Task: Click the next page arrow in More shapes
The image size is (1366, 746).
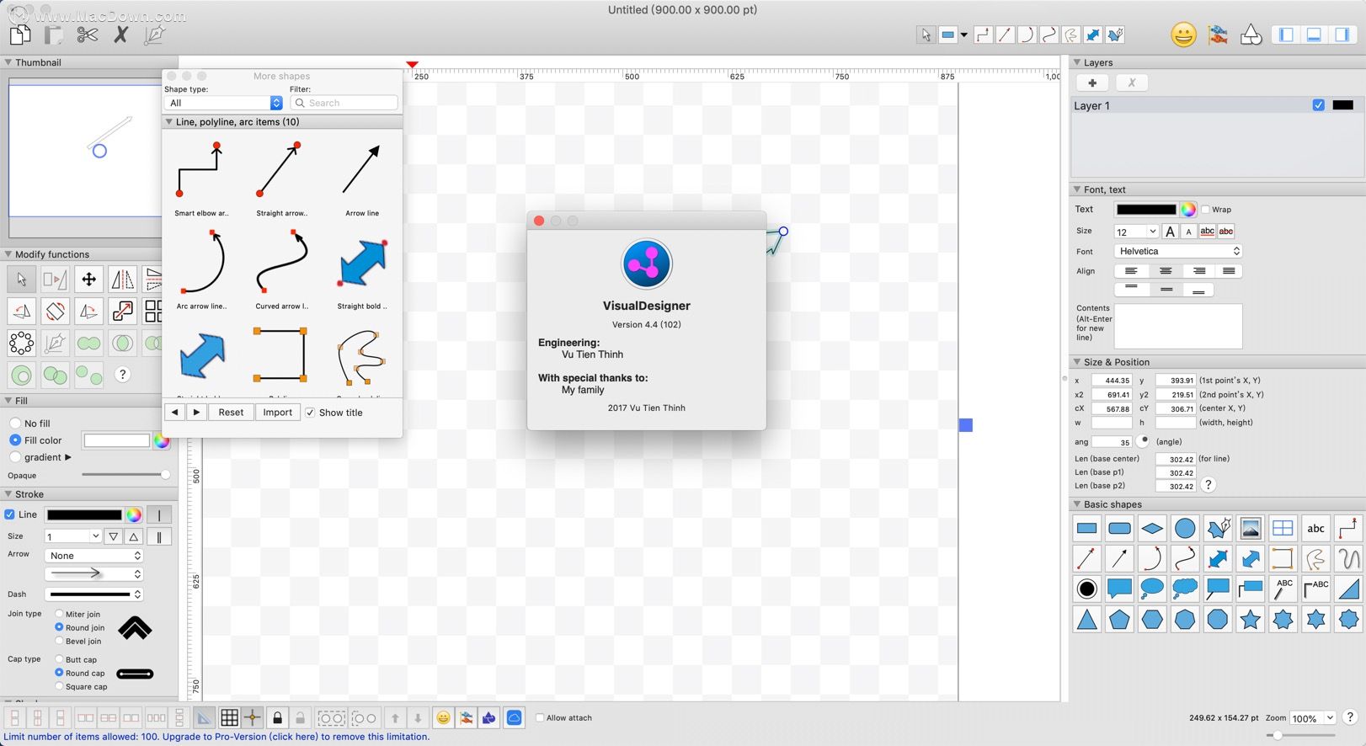Action: coord(196,413)
